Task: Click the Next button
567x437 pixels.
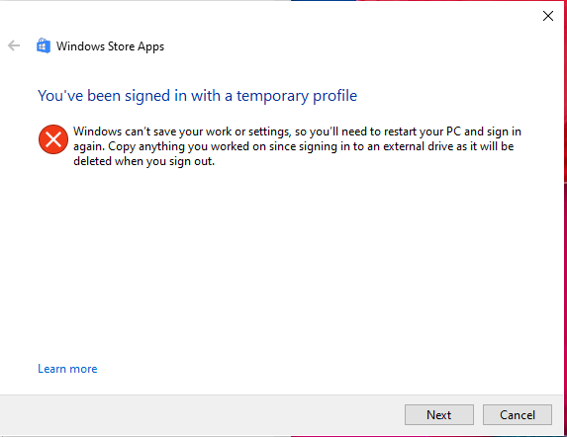Action: click(x=439, y=414)
